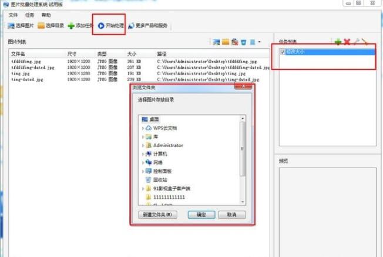This screenshot has width=383, height=257.
Task: Sort by the 文件名 column header
Action: pos(18,54)
